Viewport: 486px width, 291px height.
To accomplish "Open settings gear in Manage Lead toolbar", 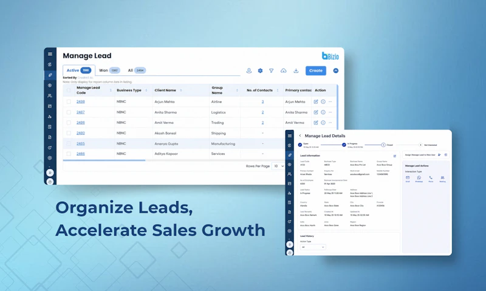I will click(x=261, y=70).
